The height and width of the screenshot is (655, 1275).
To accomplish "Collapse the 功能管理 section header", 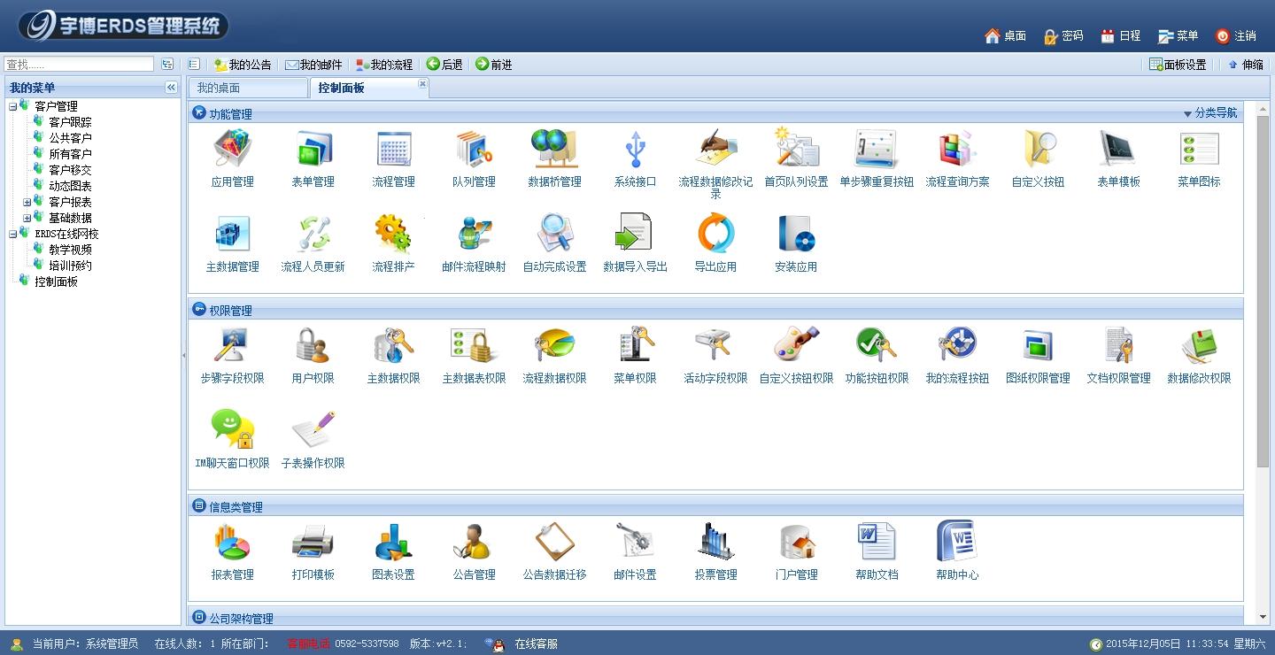I will tap(199, 113).
